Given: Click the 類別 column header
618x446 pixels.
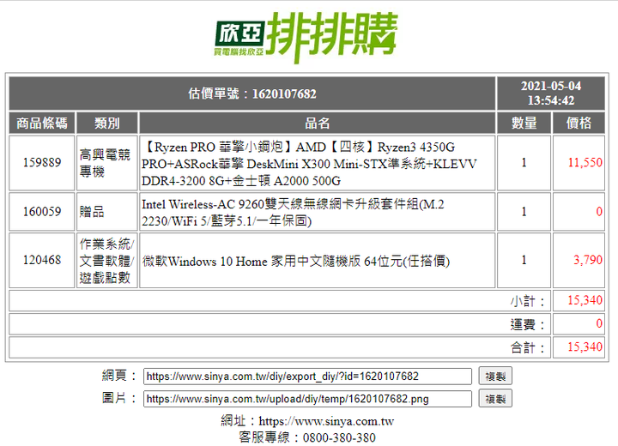Looking at the screenshot, I should point(106,123).
